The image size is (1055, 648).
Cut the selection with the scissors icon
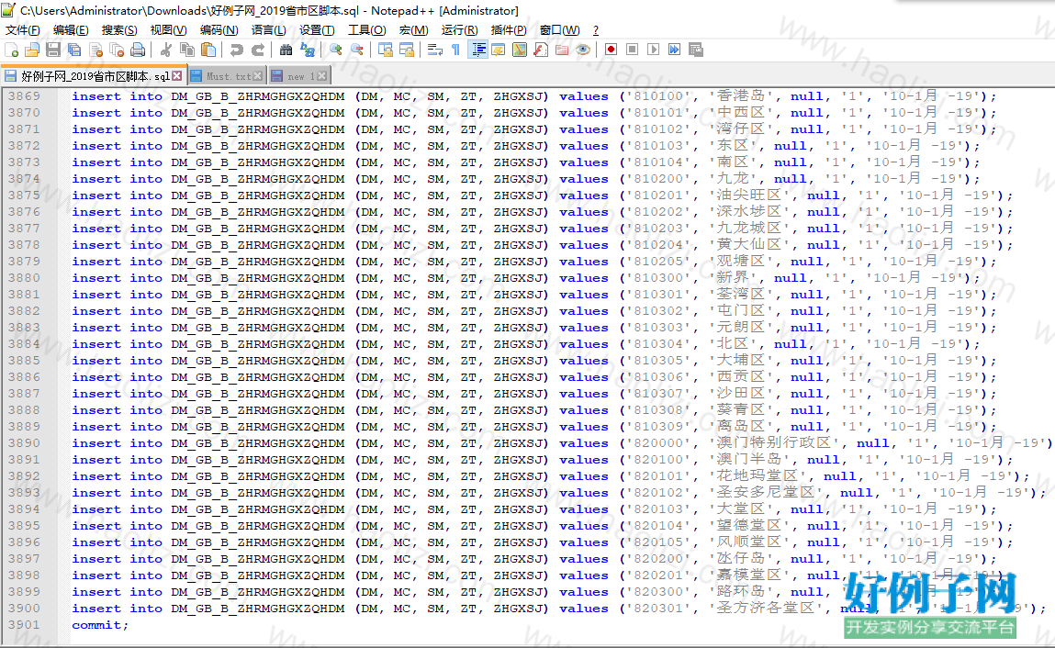click(166, 50)
